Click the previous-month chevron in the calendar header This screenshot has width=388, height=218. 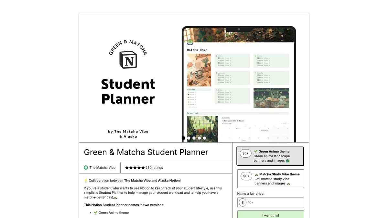[x=282, y=124]
